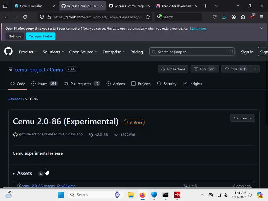Click the Save to Pocket icon
This screenshot has width=268, height=201.
(215, 17)
